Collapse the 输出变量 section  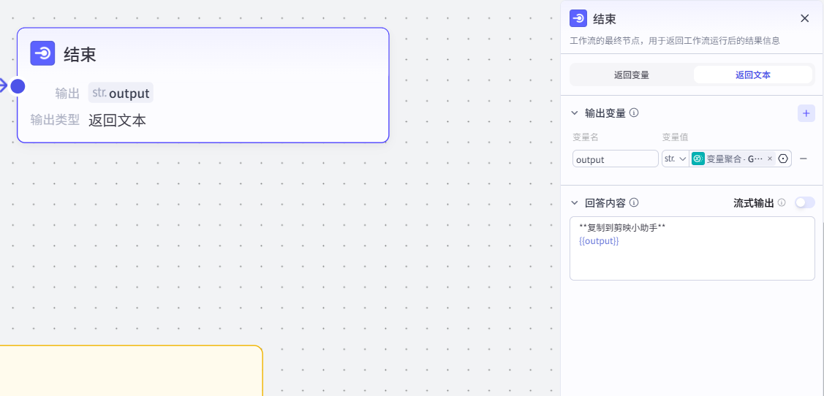574,113
